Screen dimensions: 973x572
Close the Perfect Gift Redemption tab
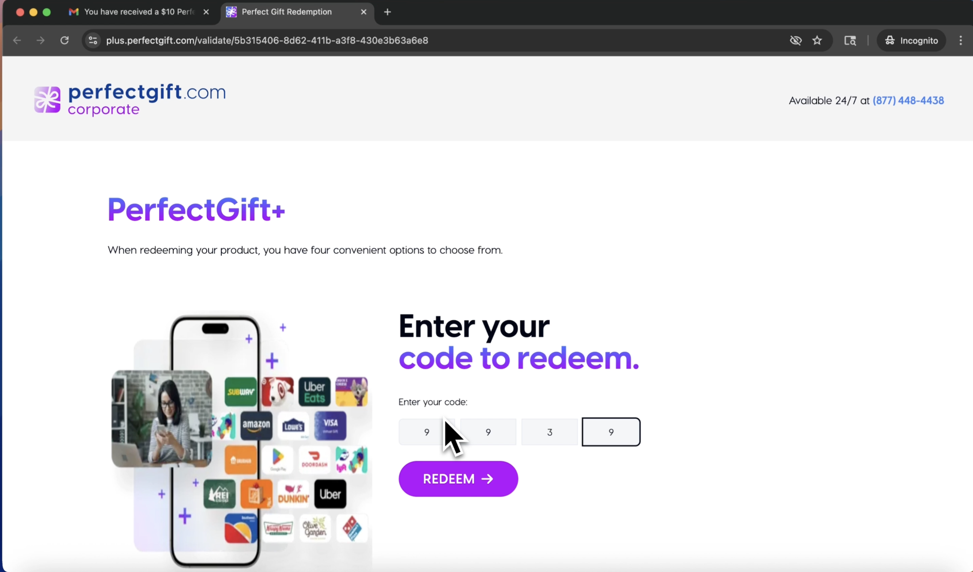pyautogui.click(x=363, y=12)
